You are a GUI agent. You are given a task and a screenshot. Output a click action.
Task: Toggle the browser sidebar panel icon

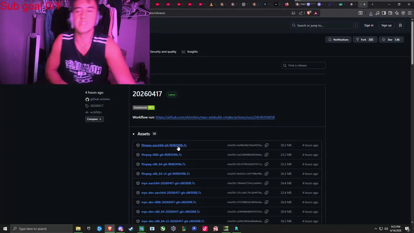click(384, 13)
